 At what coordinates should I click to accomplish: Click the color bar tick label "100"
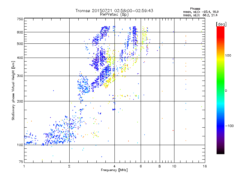228,56
